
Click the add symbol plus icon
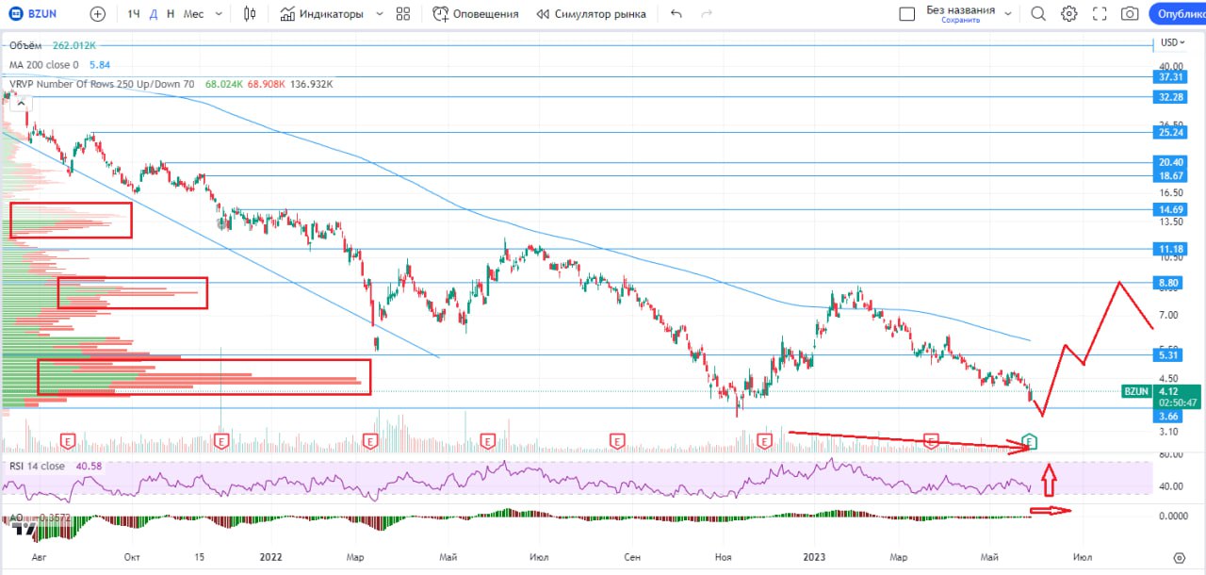[x=98, y=14]
